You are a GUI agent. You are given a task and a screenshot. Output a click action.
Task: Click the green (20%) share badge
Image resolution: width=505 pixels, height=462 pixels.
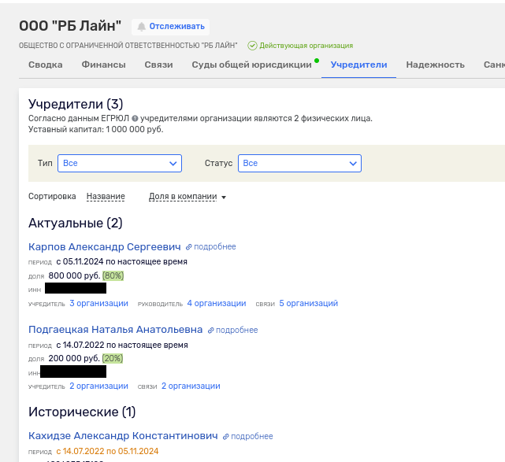coord(113,358)
